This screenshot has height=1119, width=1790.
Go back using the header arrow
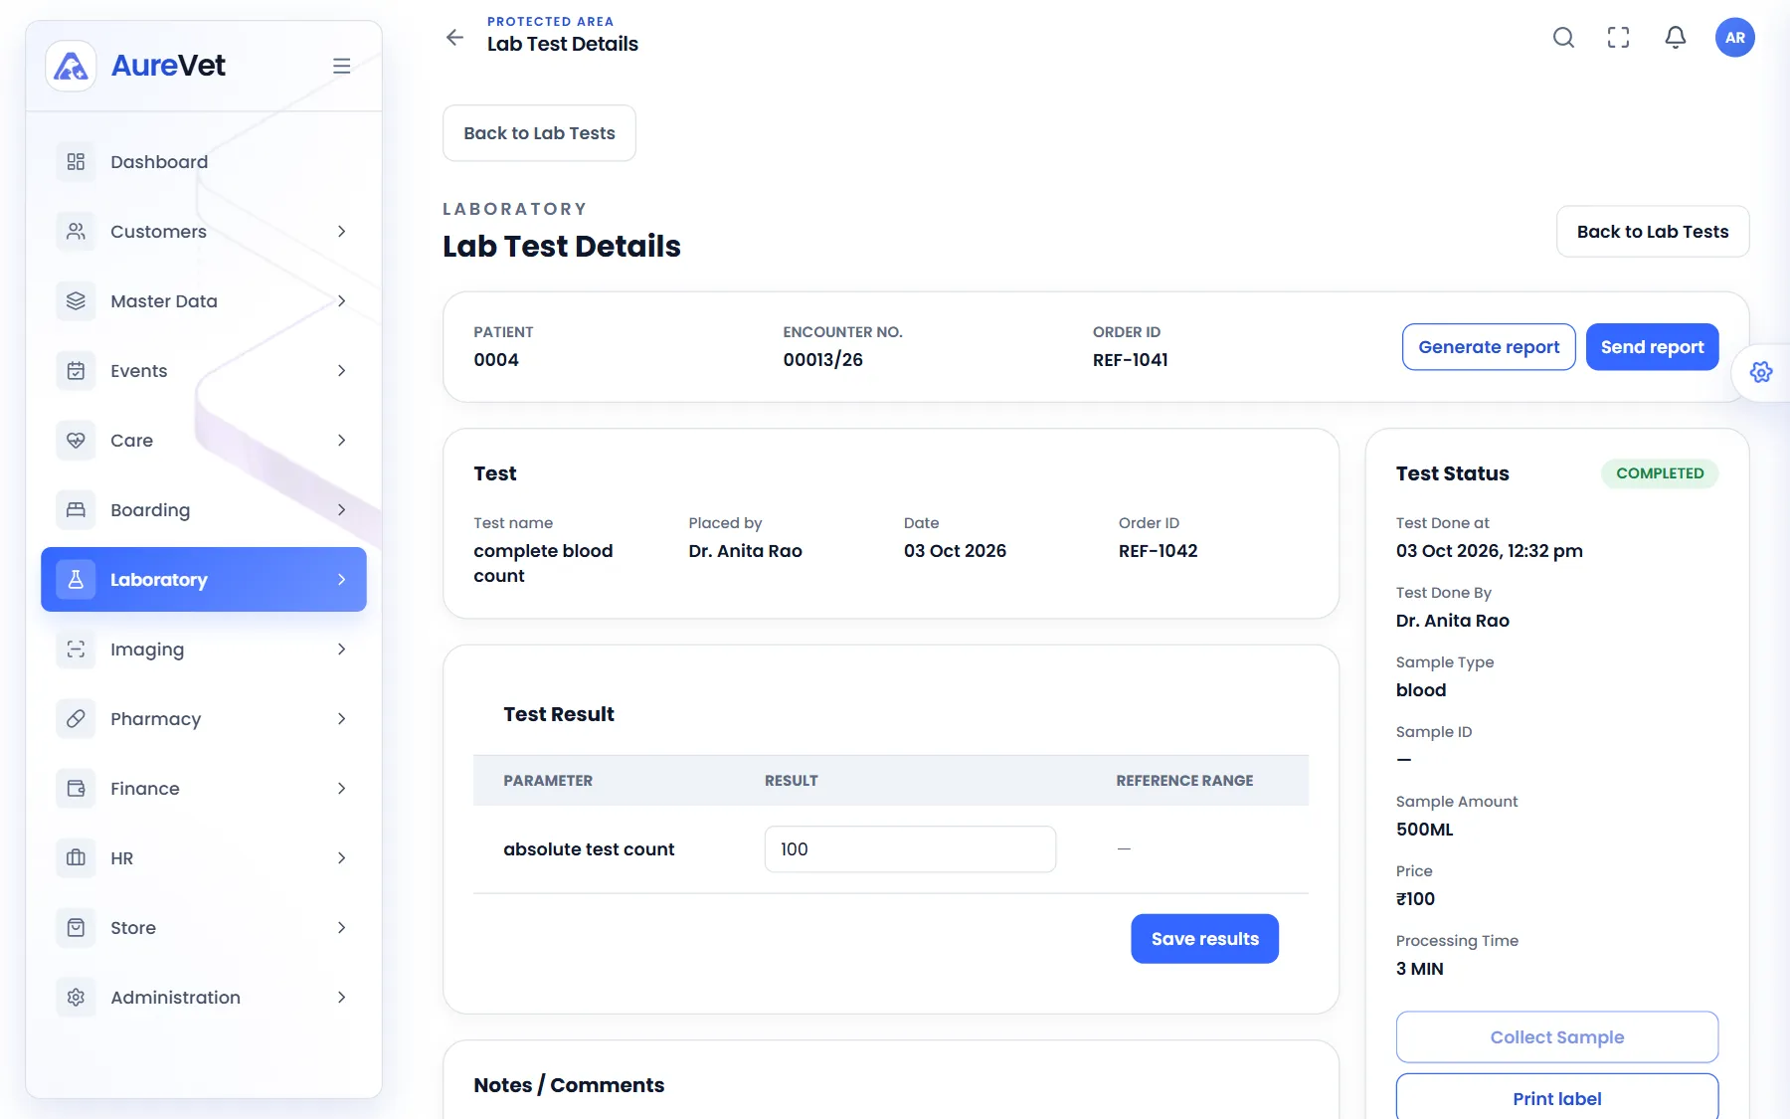(x=454, y=38)
